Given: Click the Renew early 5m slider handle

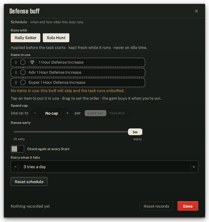Looking at the screenshot, I should [x=135, y=132].
